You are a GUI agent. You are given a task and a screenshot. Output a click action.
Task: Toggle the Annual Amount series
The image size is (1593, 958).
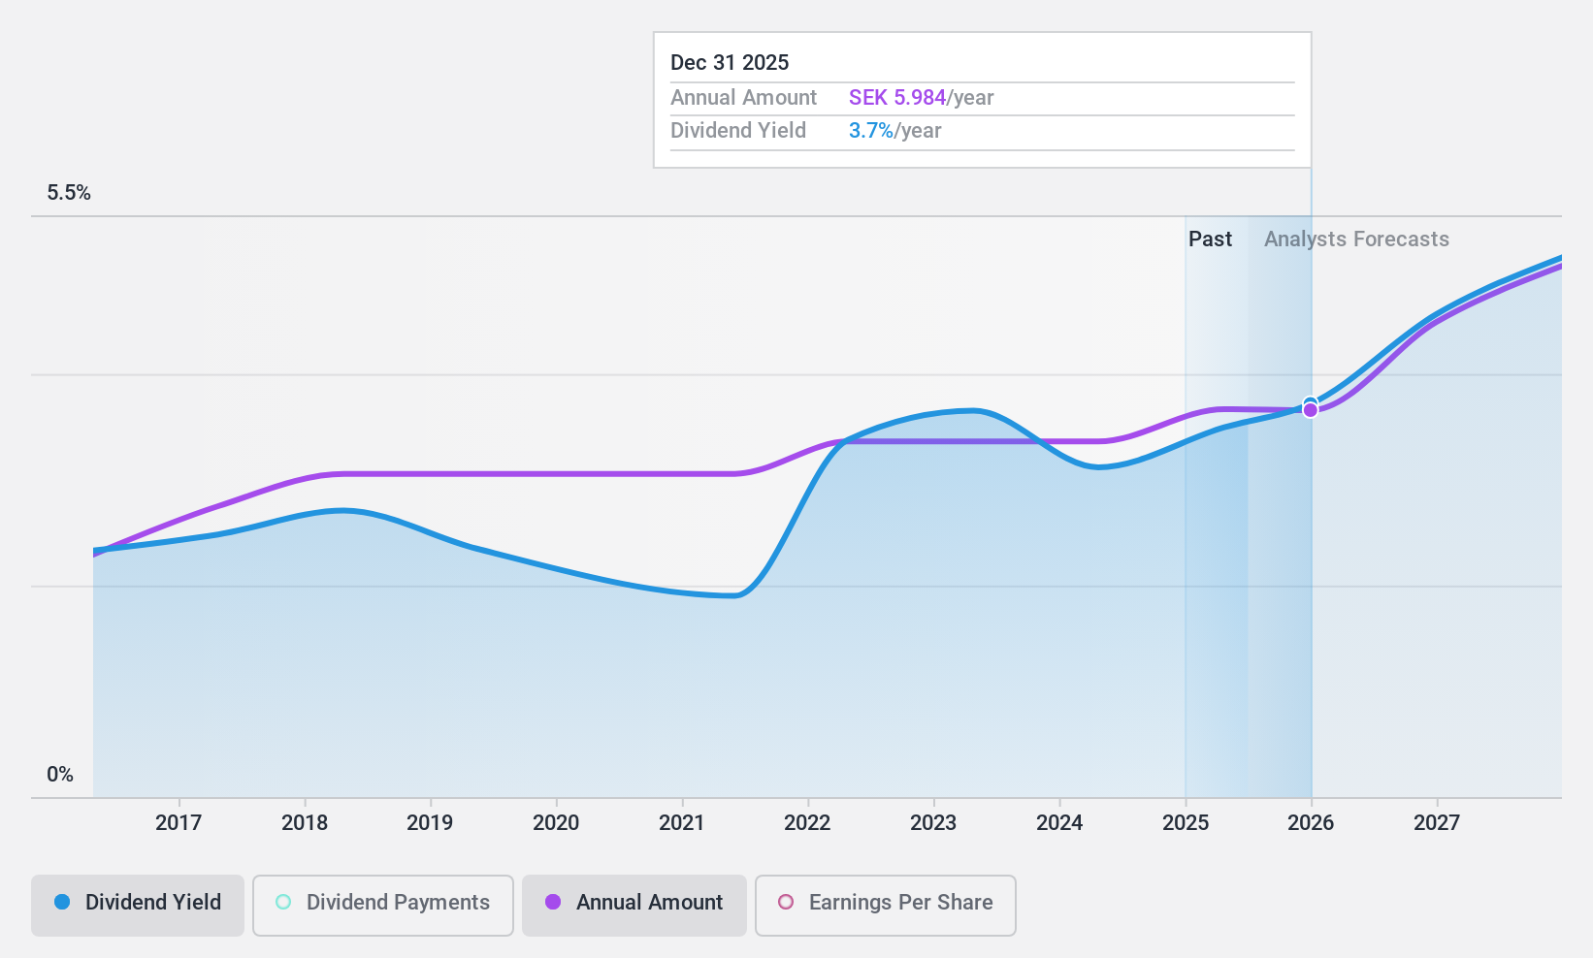tap(634, 906)
